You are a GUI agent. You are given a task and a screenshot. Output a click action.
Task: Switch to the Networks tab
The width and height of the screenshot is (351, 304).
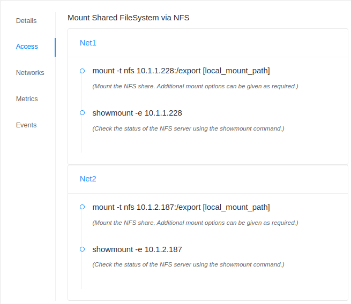[x=30, y=73]
